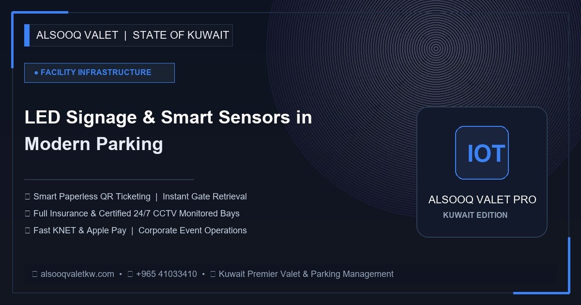Select the FACILITY INFRASTRUCTURE category badge
The width and height of the screenshot is (581, 305).
click(99, 73)
